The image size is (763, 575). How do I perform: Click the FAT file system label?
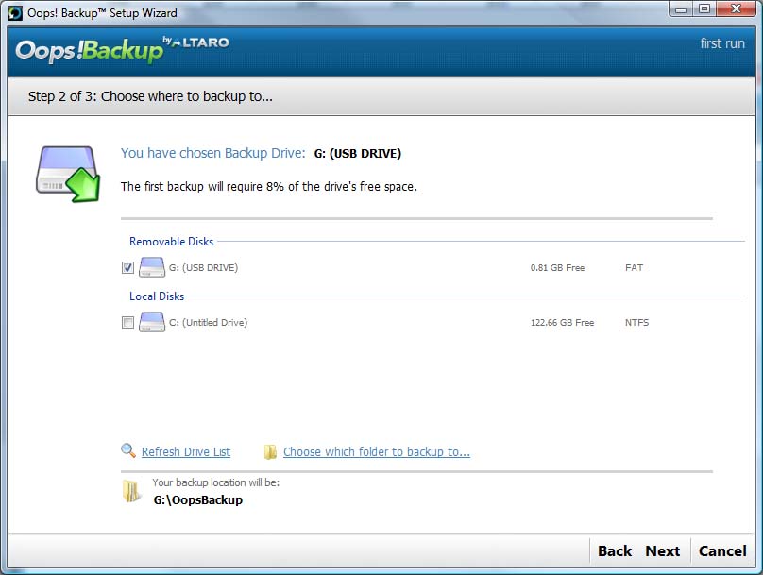pyautogui.click(x=634, y=267)
